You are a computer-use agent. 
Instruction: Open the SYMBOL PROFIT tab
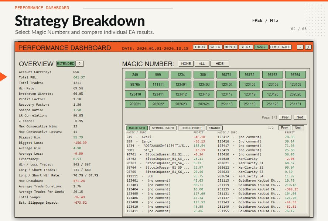click(163, 128)
